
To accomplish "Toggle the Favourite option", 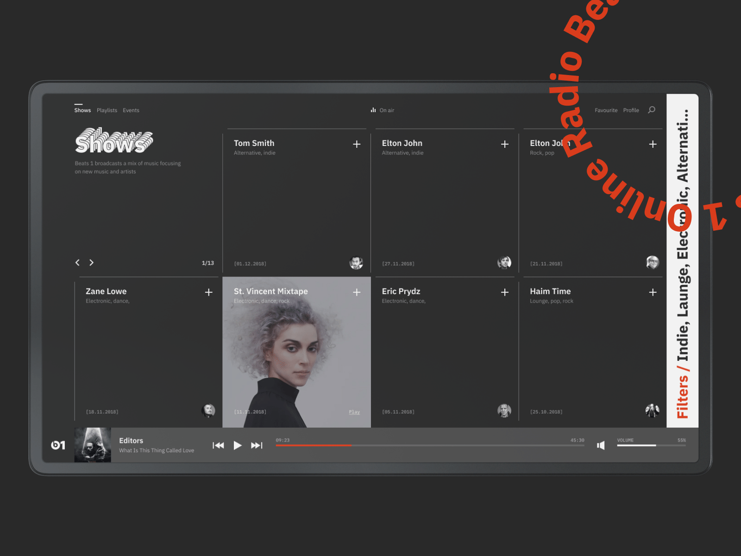I will (x=606, y=110).
